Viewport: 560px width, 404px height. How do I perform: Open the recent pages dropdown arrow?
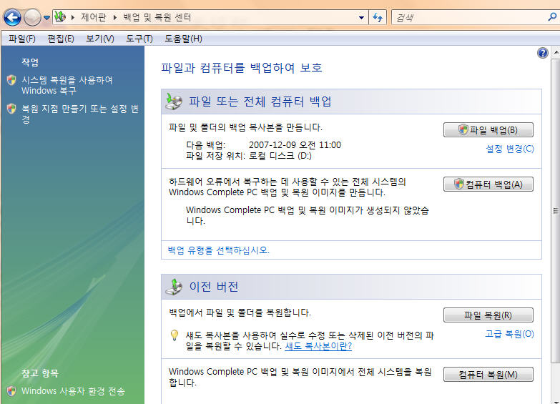(x=46, y=17)
